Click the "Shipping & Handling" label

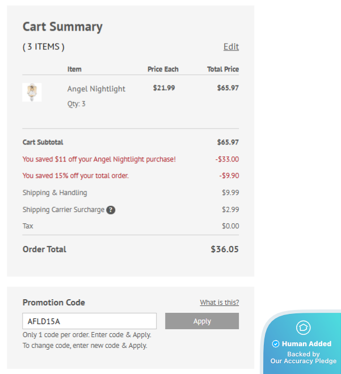[54, 193]
